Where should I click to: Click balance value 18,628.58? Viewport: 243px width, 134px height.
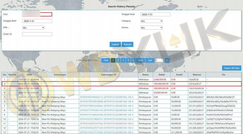[x=193, y=80]
